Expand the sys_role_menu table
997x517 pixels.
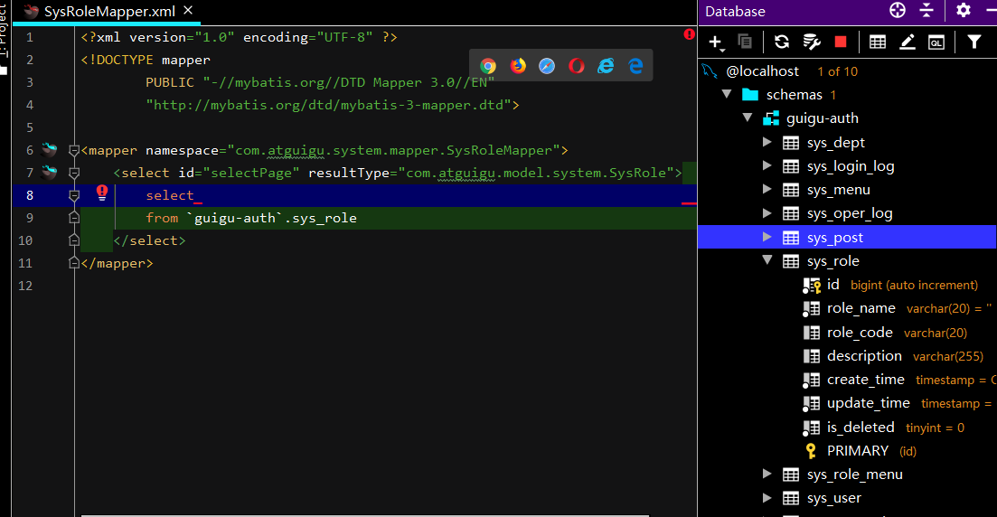767,474
